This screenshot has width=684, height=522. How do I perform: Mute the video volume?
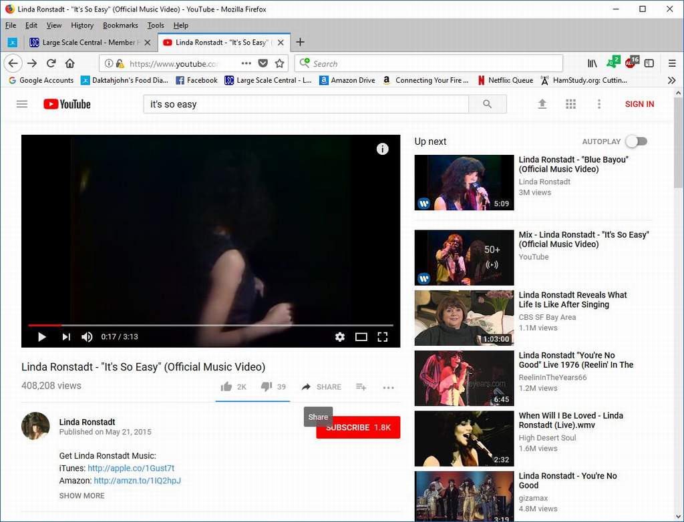click(x=87, y=336)
